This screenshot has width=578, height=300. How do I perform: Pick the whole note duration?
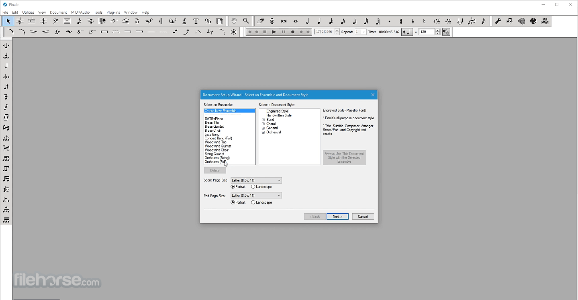tap(296, 21)
